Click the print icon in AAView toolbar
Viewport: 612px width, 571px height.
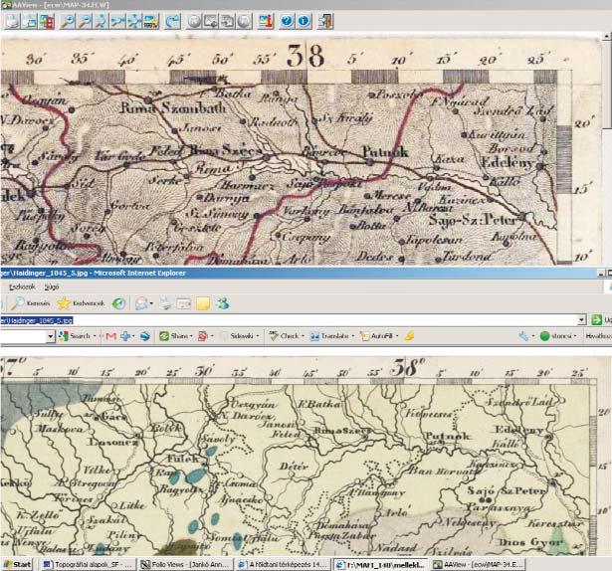click(x=12, y=21)
